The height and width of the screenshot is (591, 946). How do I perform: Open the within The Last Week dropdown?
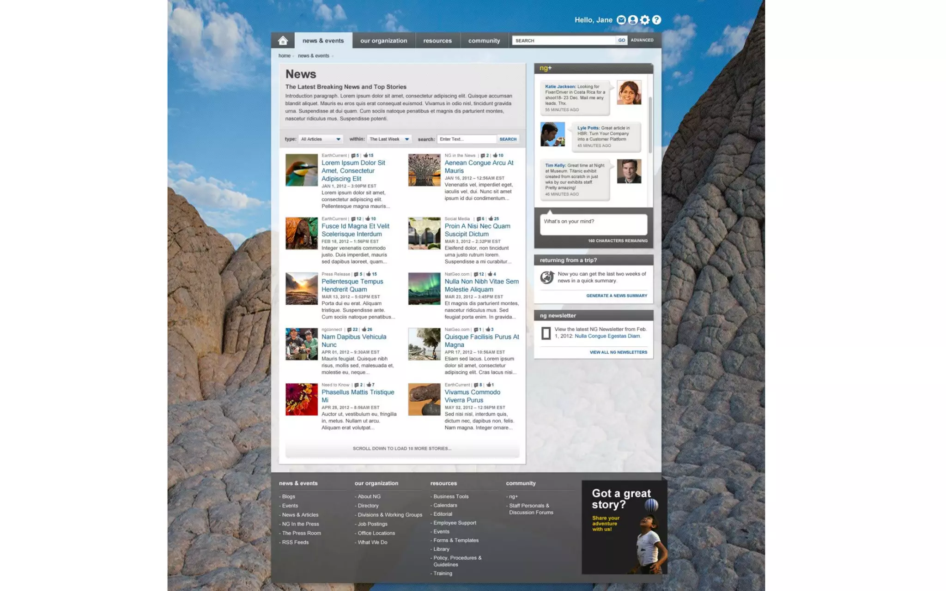coord(389,139)
